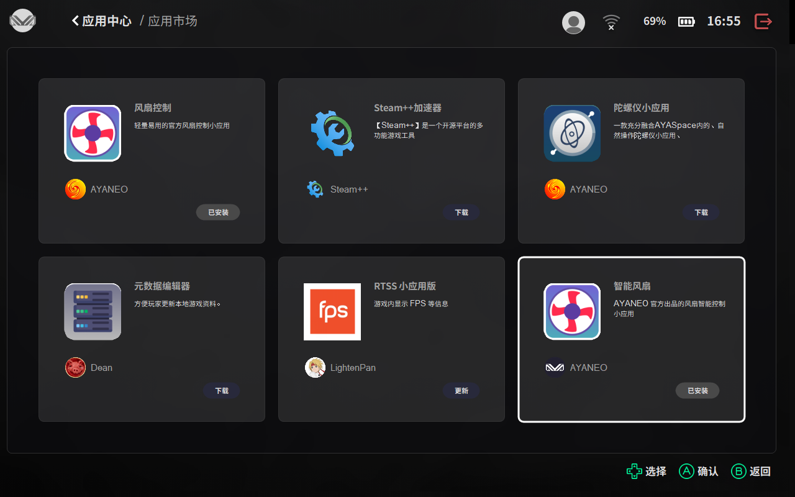Click the 智能风扇 title text
The image size is (795, 497).
632,286
